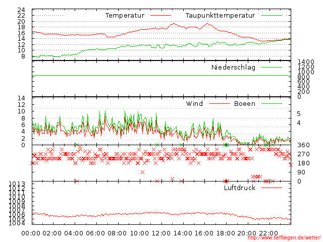Click the red line sample beside Temperatur
Screen dimensions: 323x242
coord(160,16)
